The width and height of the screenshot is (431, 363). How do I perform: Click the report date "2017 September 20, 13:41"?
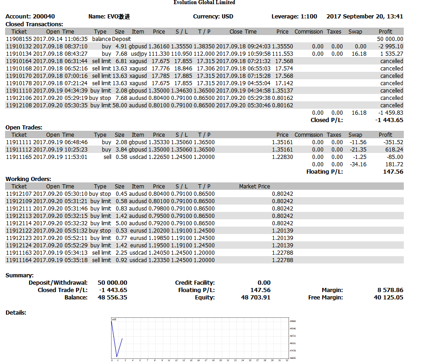point(365,17)
